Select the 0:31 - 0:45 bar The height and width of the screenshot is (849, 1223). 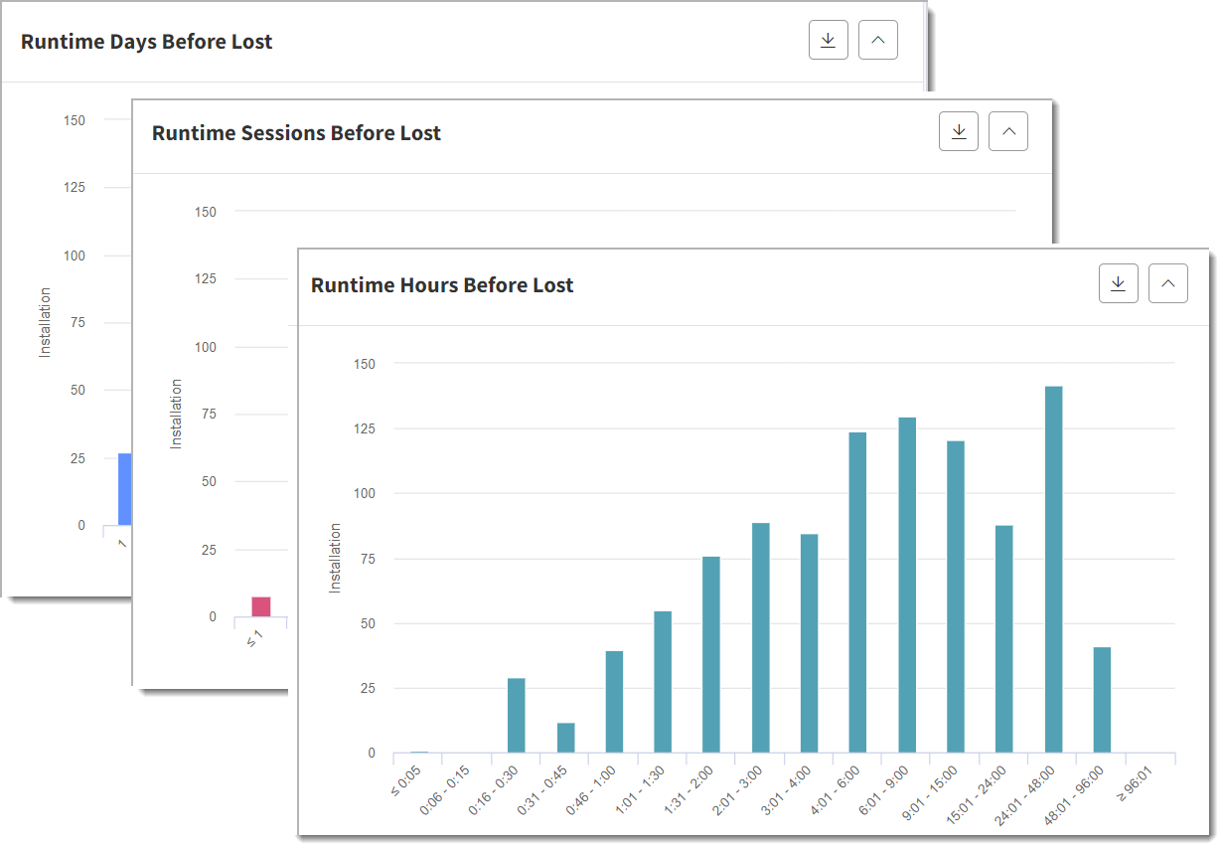point(565,738)
